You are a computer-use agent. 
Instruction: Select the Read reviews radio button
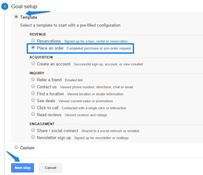[33, 114]
